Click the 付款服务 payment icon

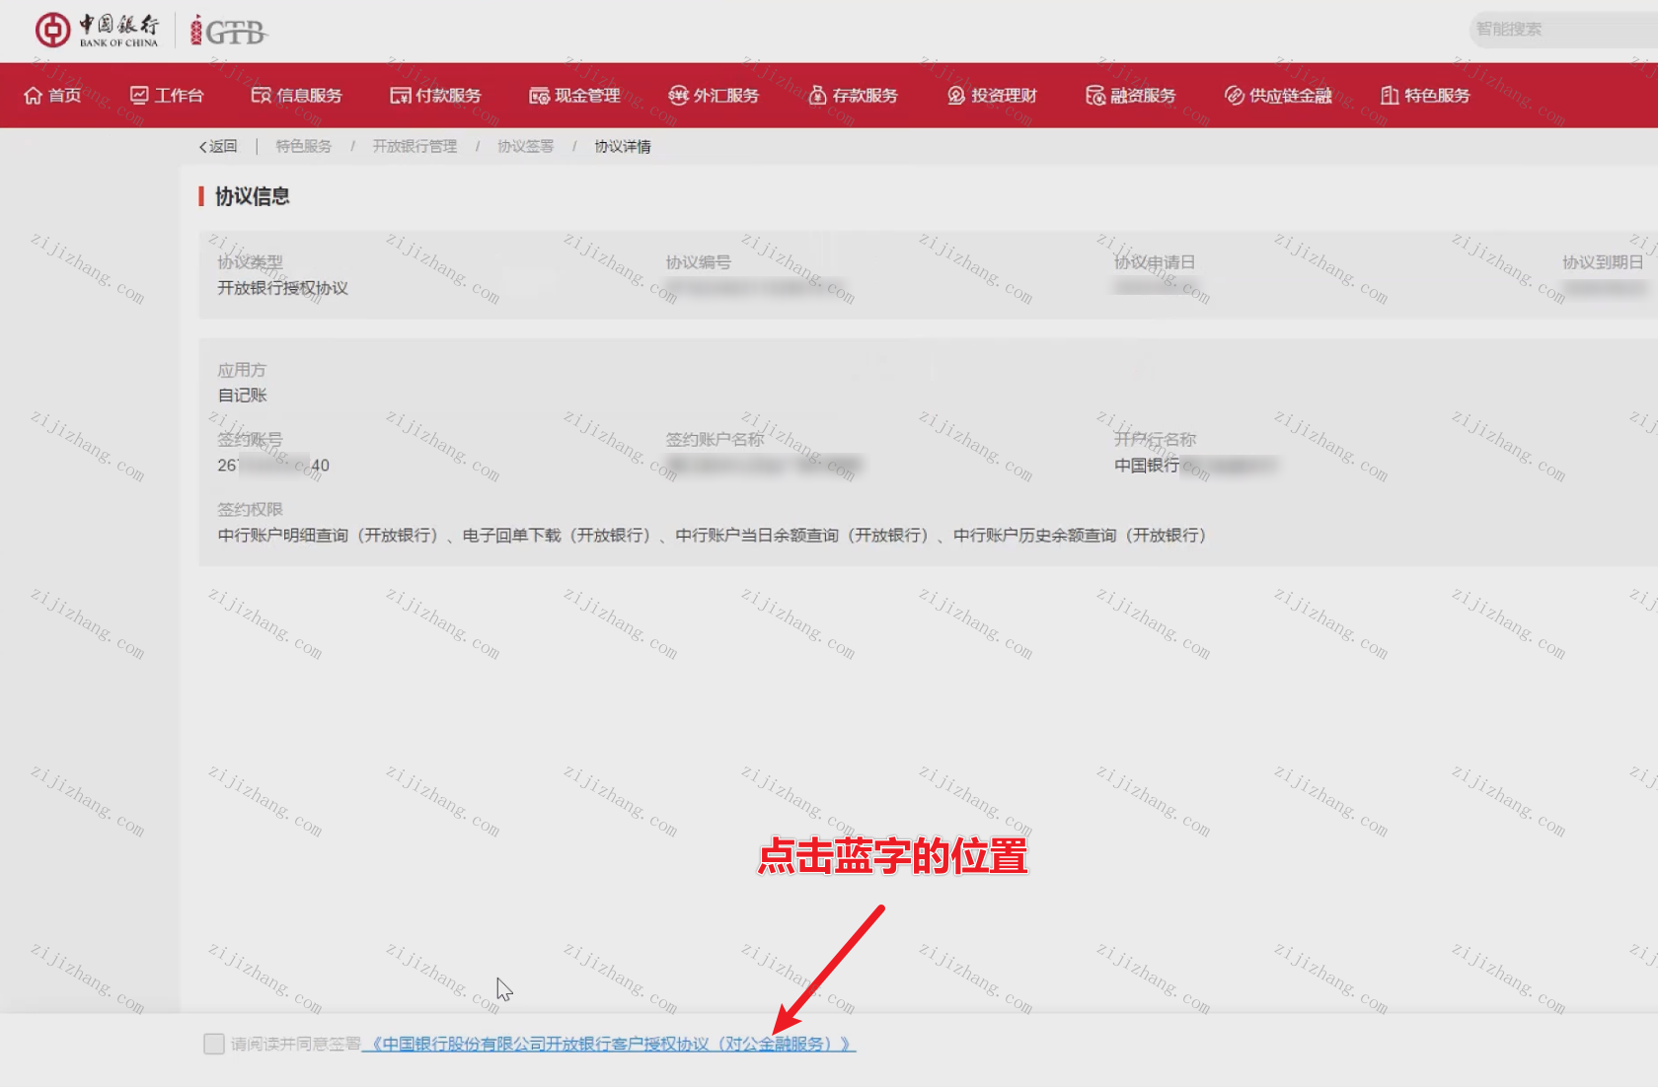pos(400,96)
